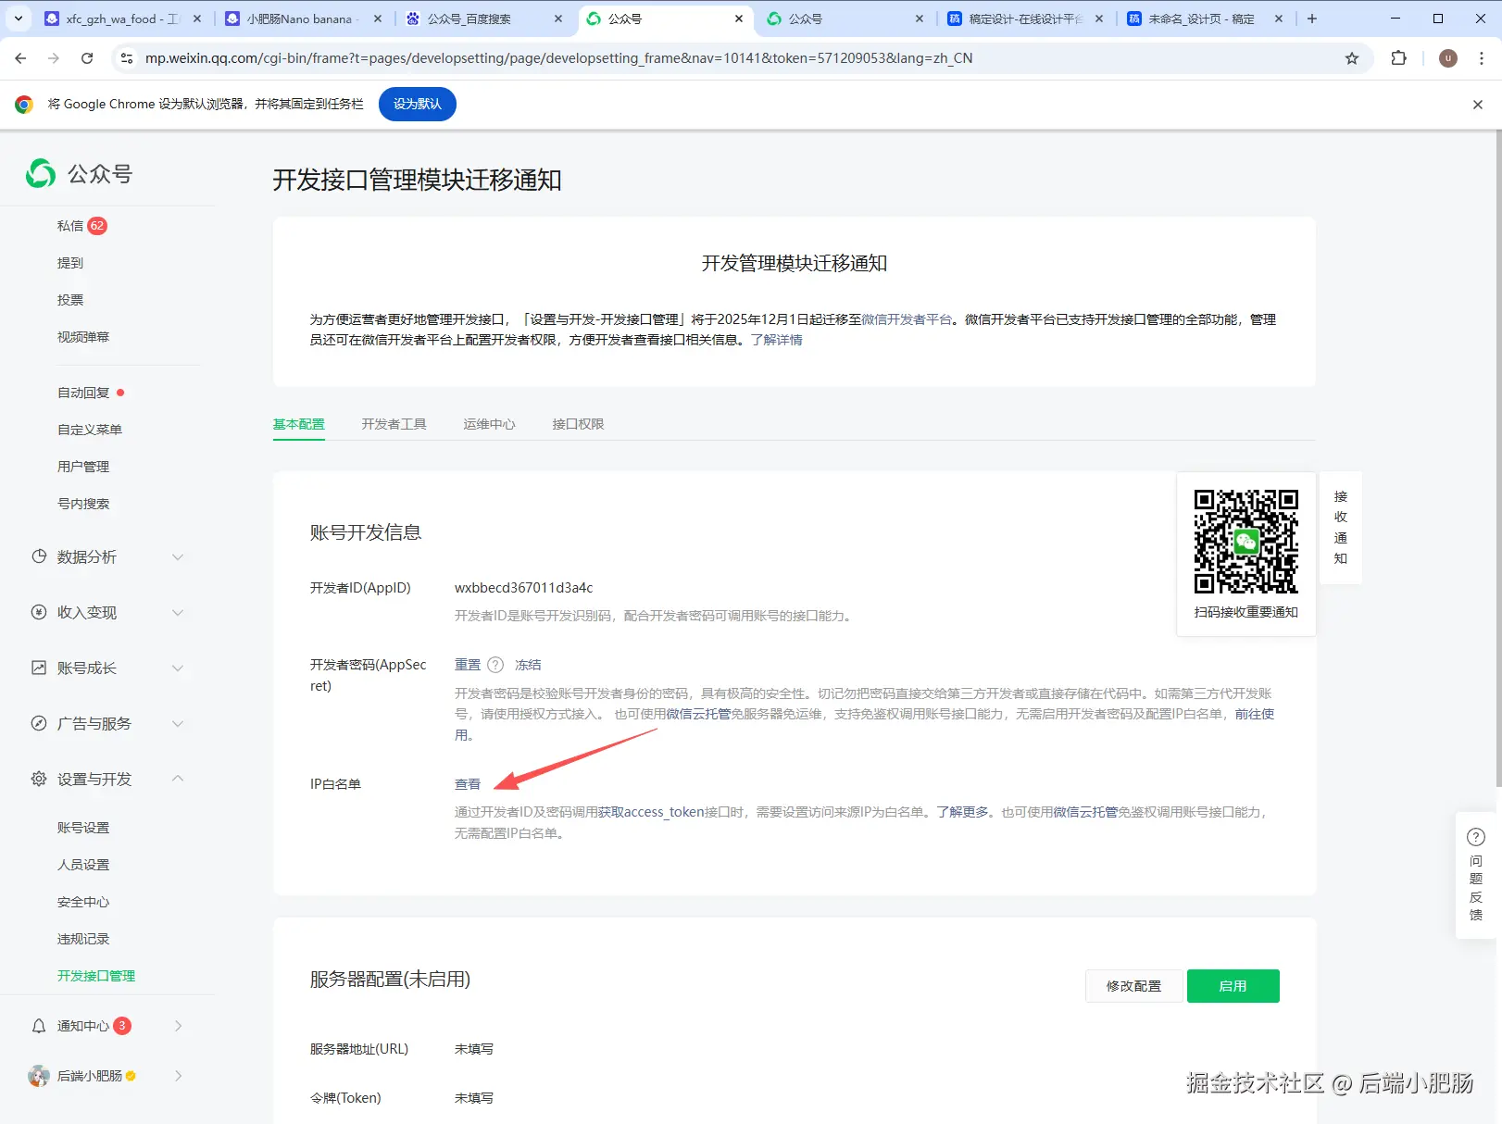
Task: Open 人员设置 in sidebar
Action: 83,865
